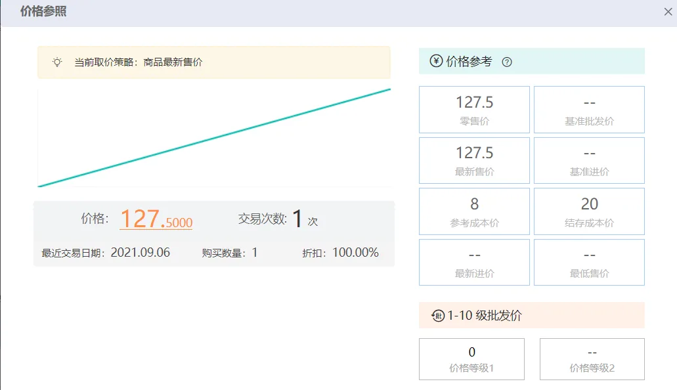Click the orange 127.5000 price link
Viewport: 677px width, 390px height.
point(156,219)
